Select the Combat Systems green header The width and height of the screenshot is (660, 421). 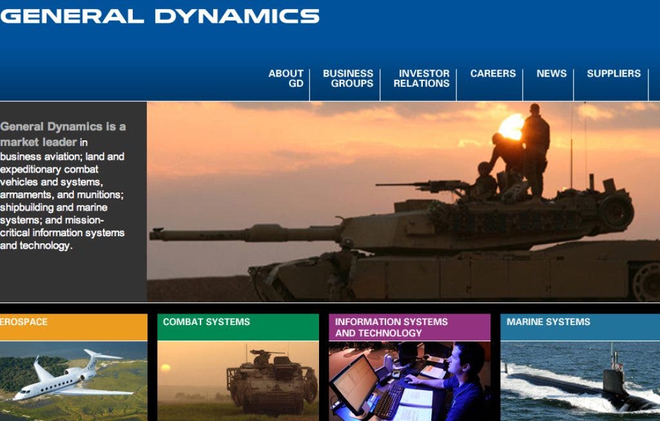click(238, 327)
